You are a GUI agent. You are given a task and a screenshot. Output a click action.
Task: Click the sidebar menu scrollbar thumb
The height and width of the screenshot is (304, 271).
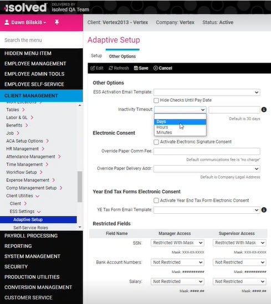(80, 187)
